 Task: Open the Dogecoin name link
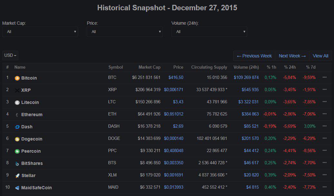32,139
